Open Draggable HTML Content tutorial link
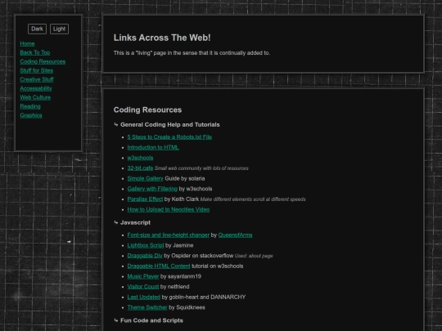442x331 pixels. [159, 266]
